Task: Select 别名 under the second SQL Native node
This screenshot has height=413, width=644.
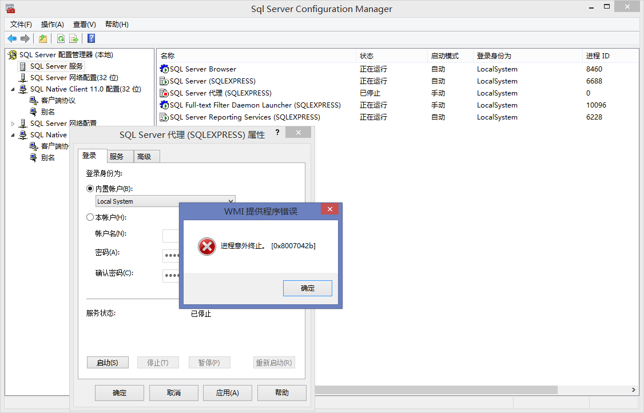Action: pyautogui.click(x=47, y=158)
